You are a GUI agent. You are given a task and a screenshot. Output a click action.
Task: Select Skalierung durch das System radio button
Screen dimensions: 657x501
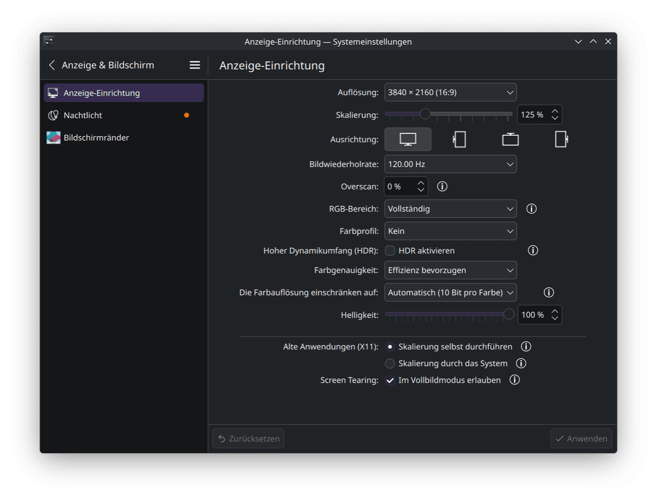click(390, 363)
